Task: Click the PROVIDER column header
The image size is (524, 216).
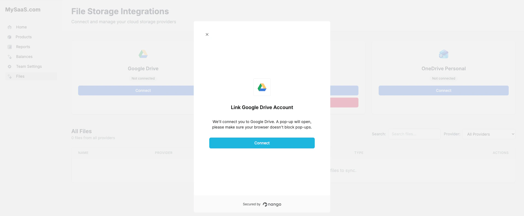Action: [x=164, y=153]
